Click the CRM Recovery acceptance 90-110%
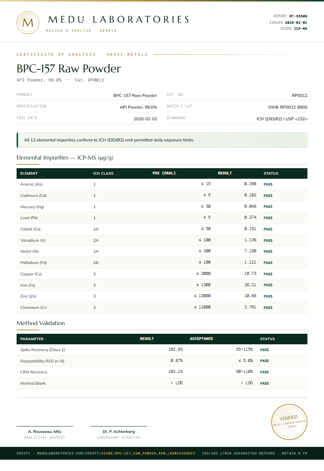324x471 pixels. click(245, 372)
